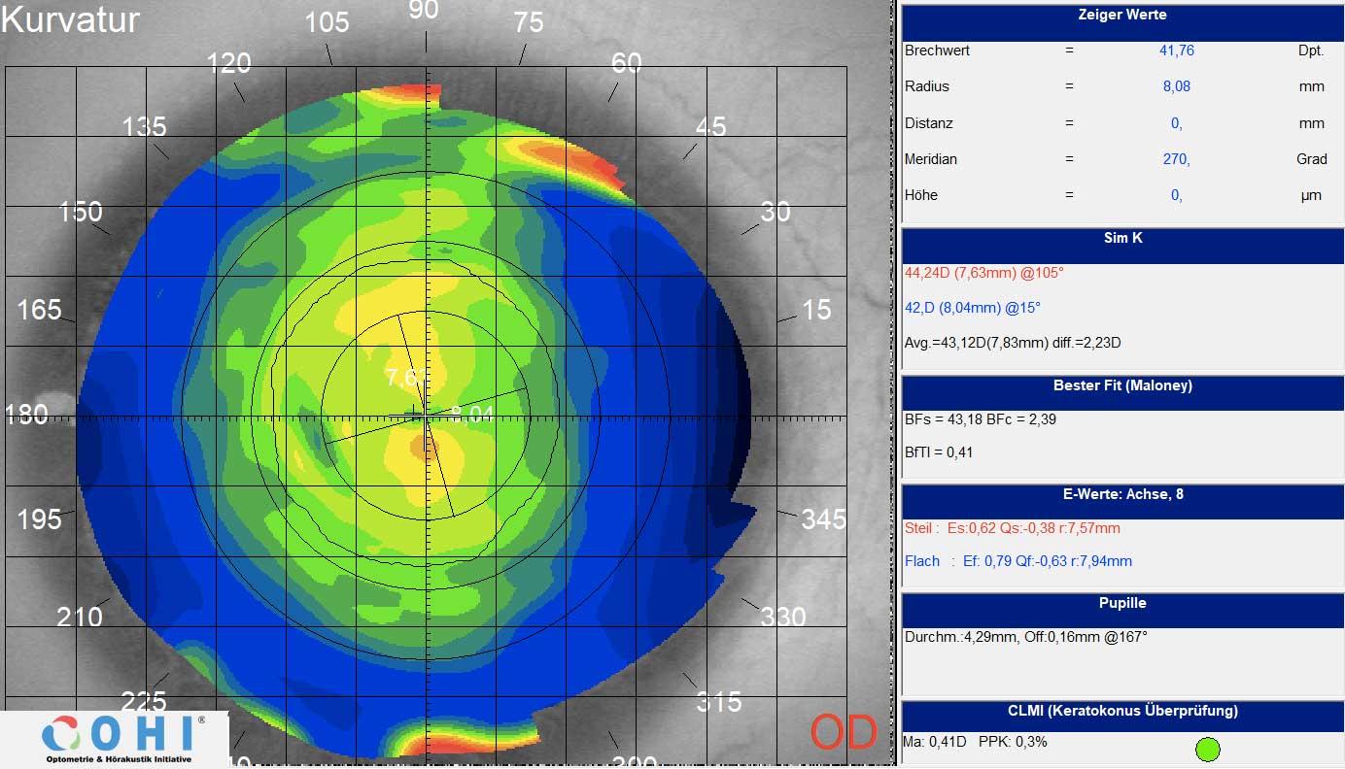The height and width of the screenshot is (769, 1345).
Task: Click the Kurvatur map title
Action: (x=71, y=20)
